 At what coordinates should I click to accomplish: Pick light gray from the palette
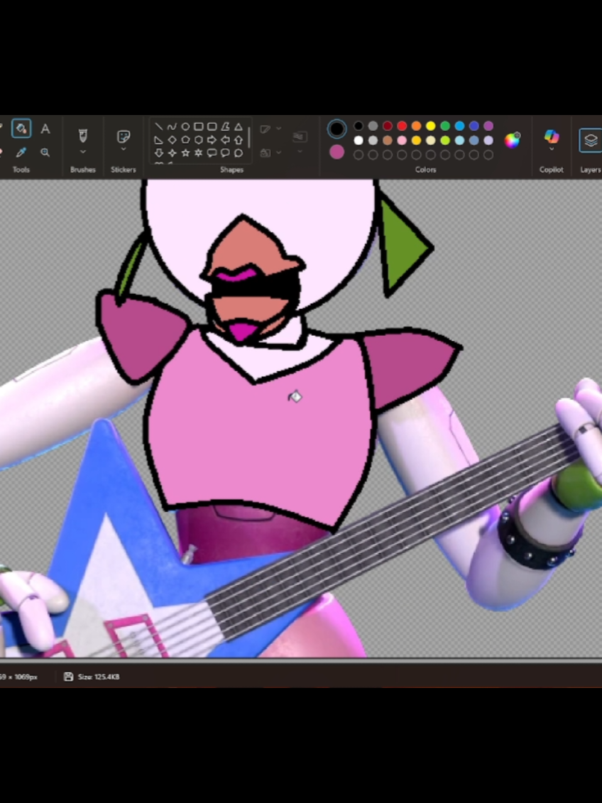point(373,141)
